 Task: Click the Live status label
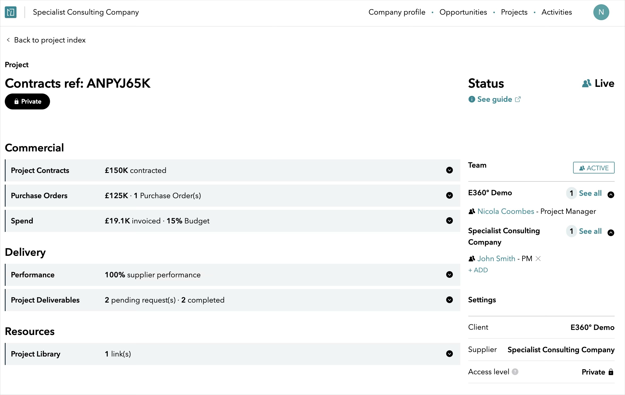[604, 83]
